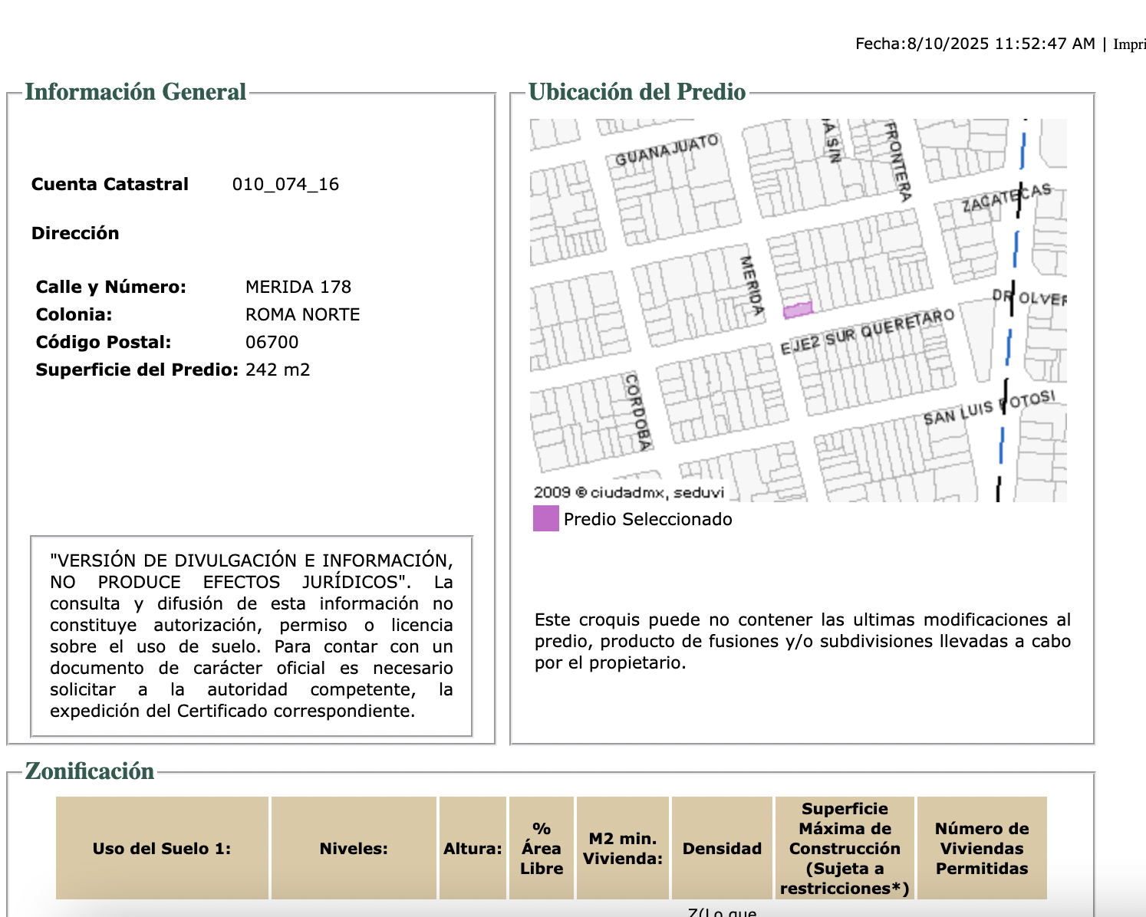Click the Uso del Suelo 1 column header
1146x917 pixels.
162,848
